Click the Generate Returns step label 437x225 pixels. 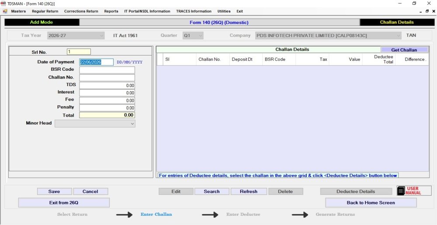[x=335, y=215]
